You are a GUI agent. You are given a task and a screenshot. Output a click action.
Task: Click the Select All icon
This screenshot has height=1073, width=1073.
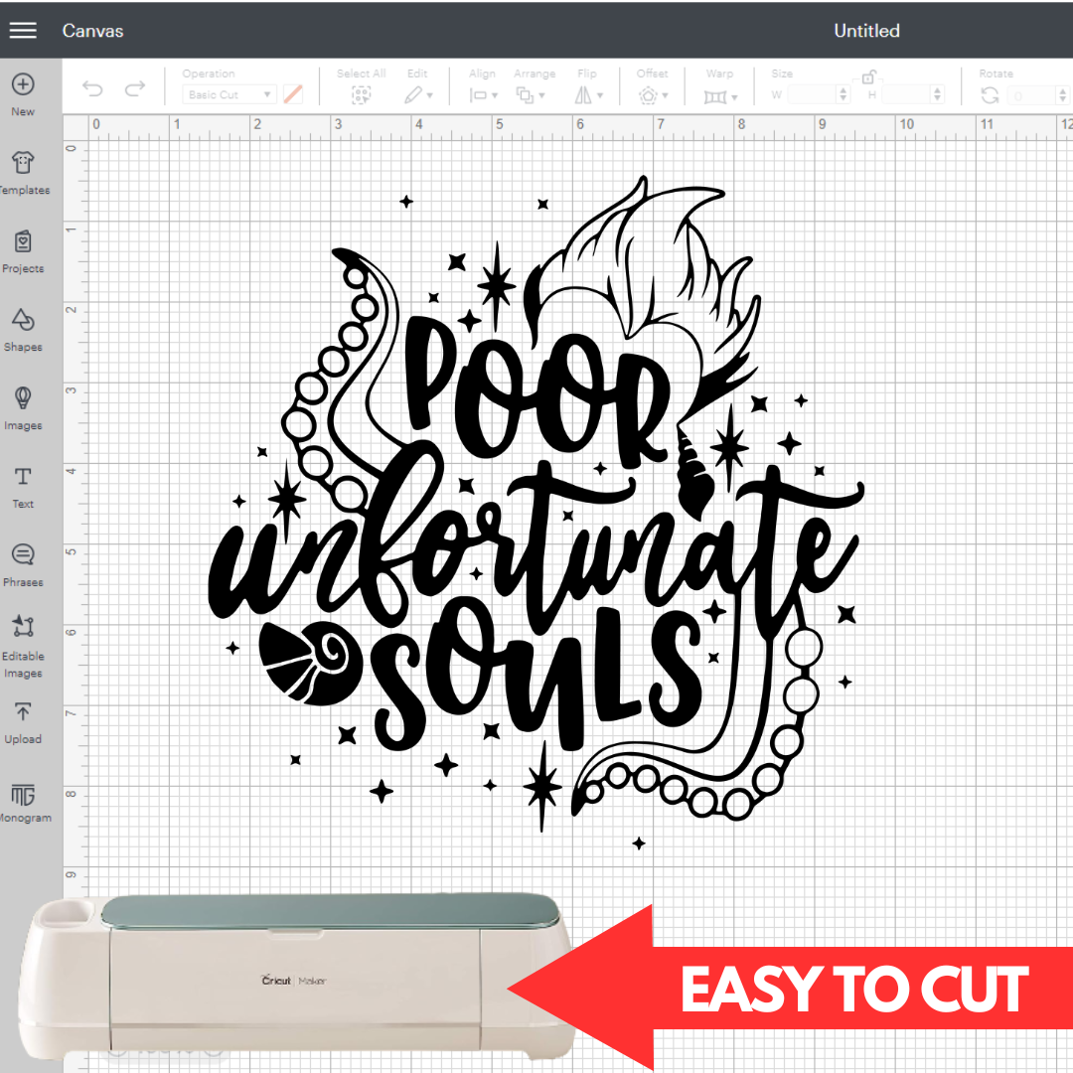click(x=362, y=95)
